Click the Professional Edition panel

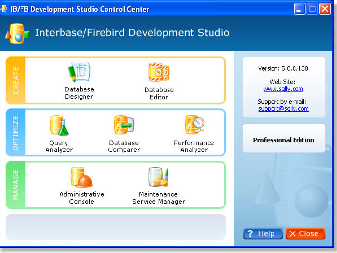click(x=284, y=138)
